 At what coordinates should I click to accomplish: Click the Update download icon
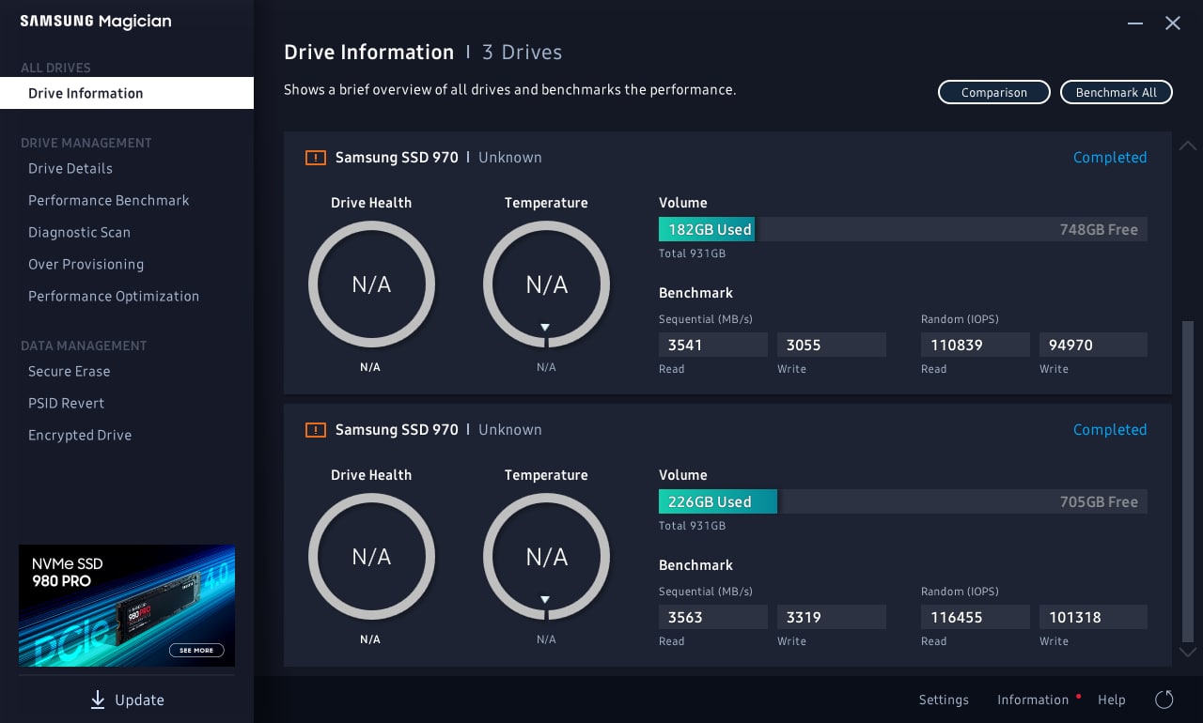coord(98,700)
